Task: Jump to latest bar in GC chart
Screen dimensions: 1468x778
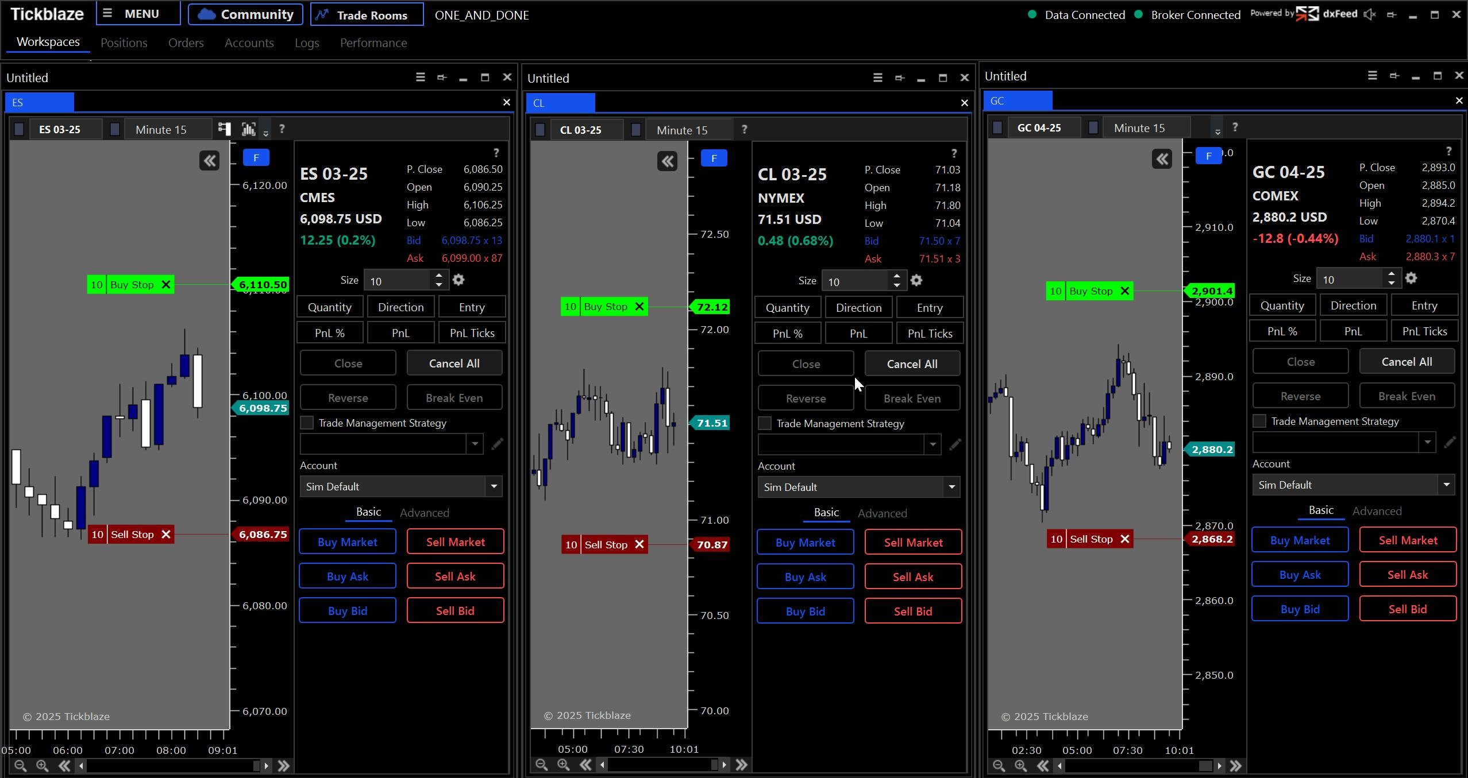Action: tap(1235, 765)
